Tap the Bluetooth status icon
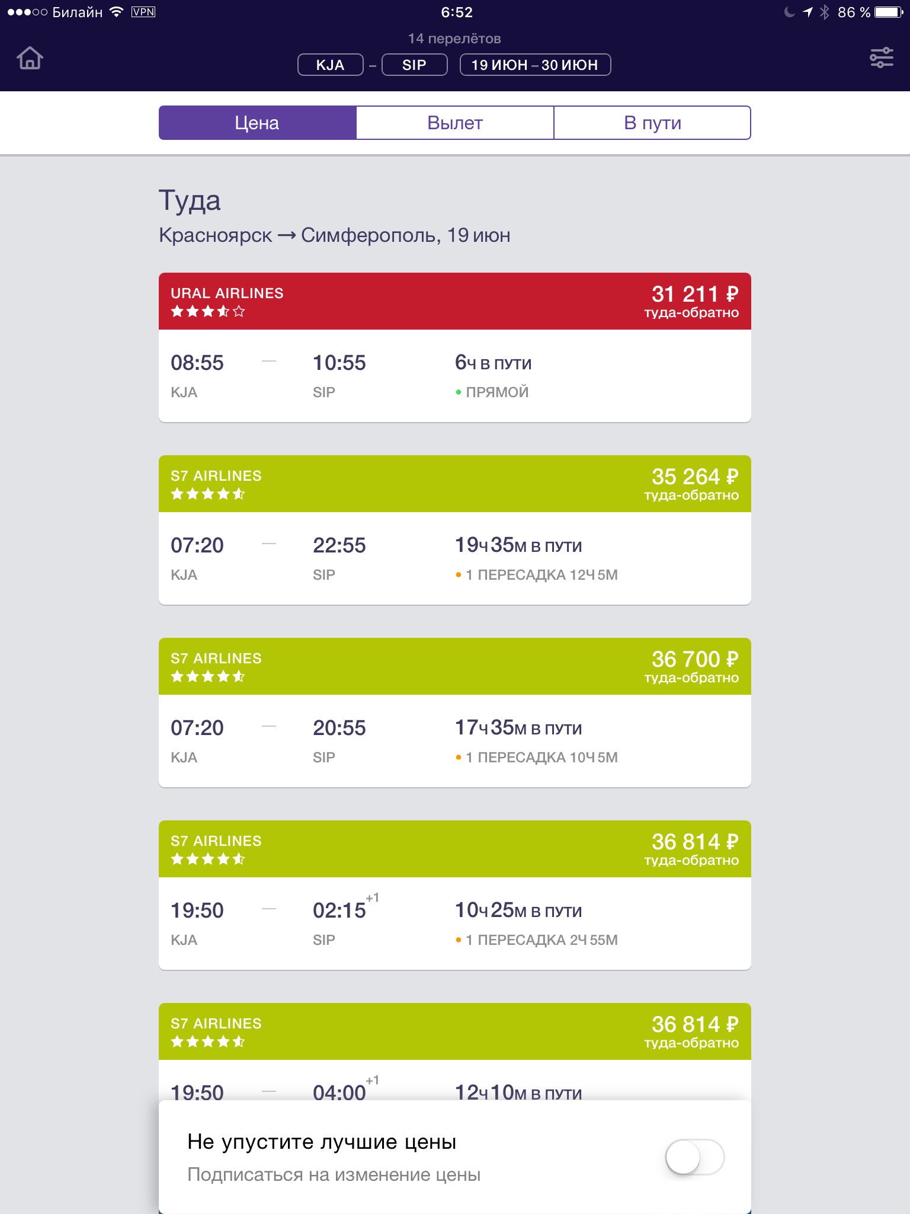 click(x=824, y=12)
